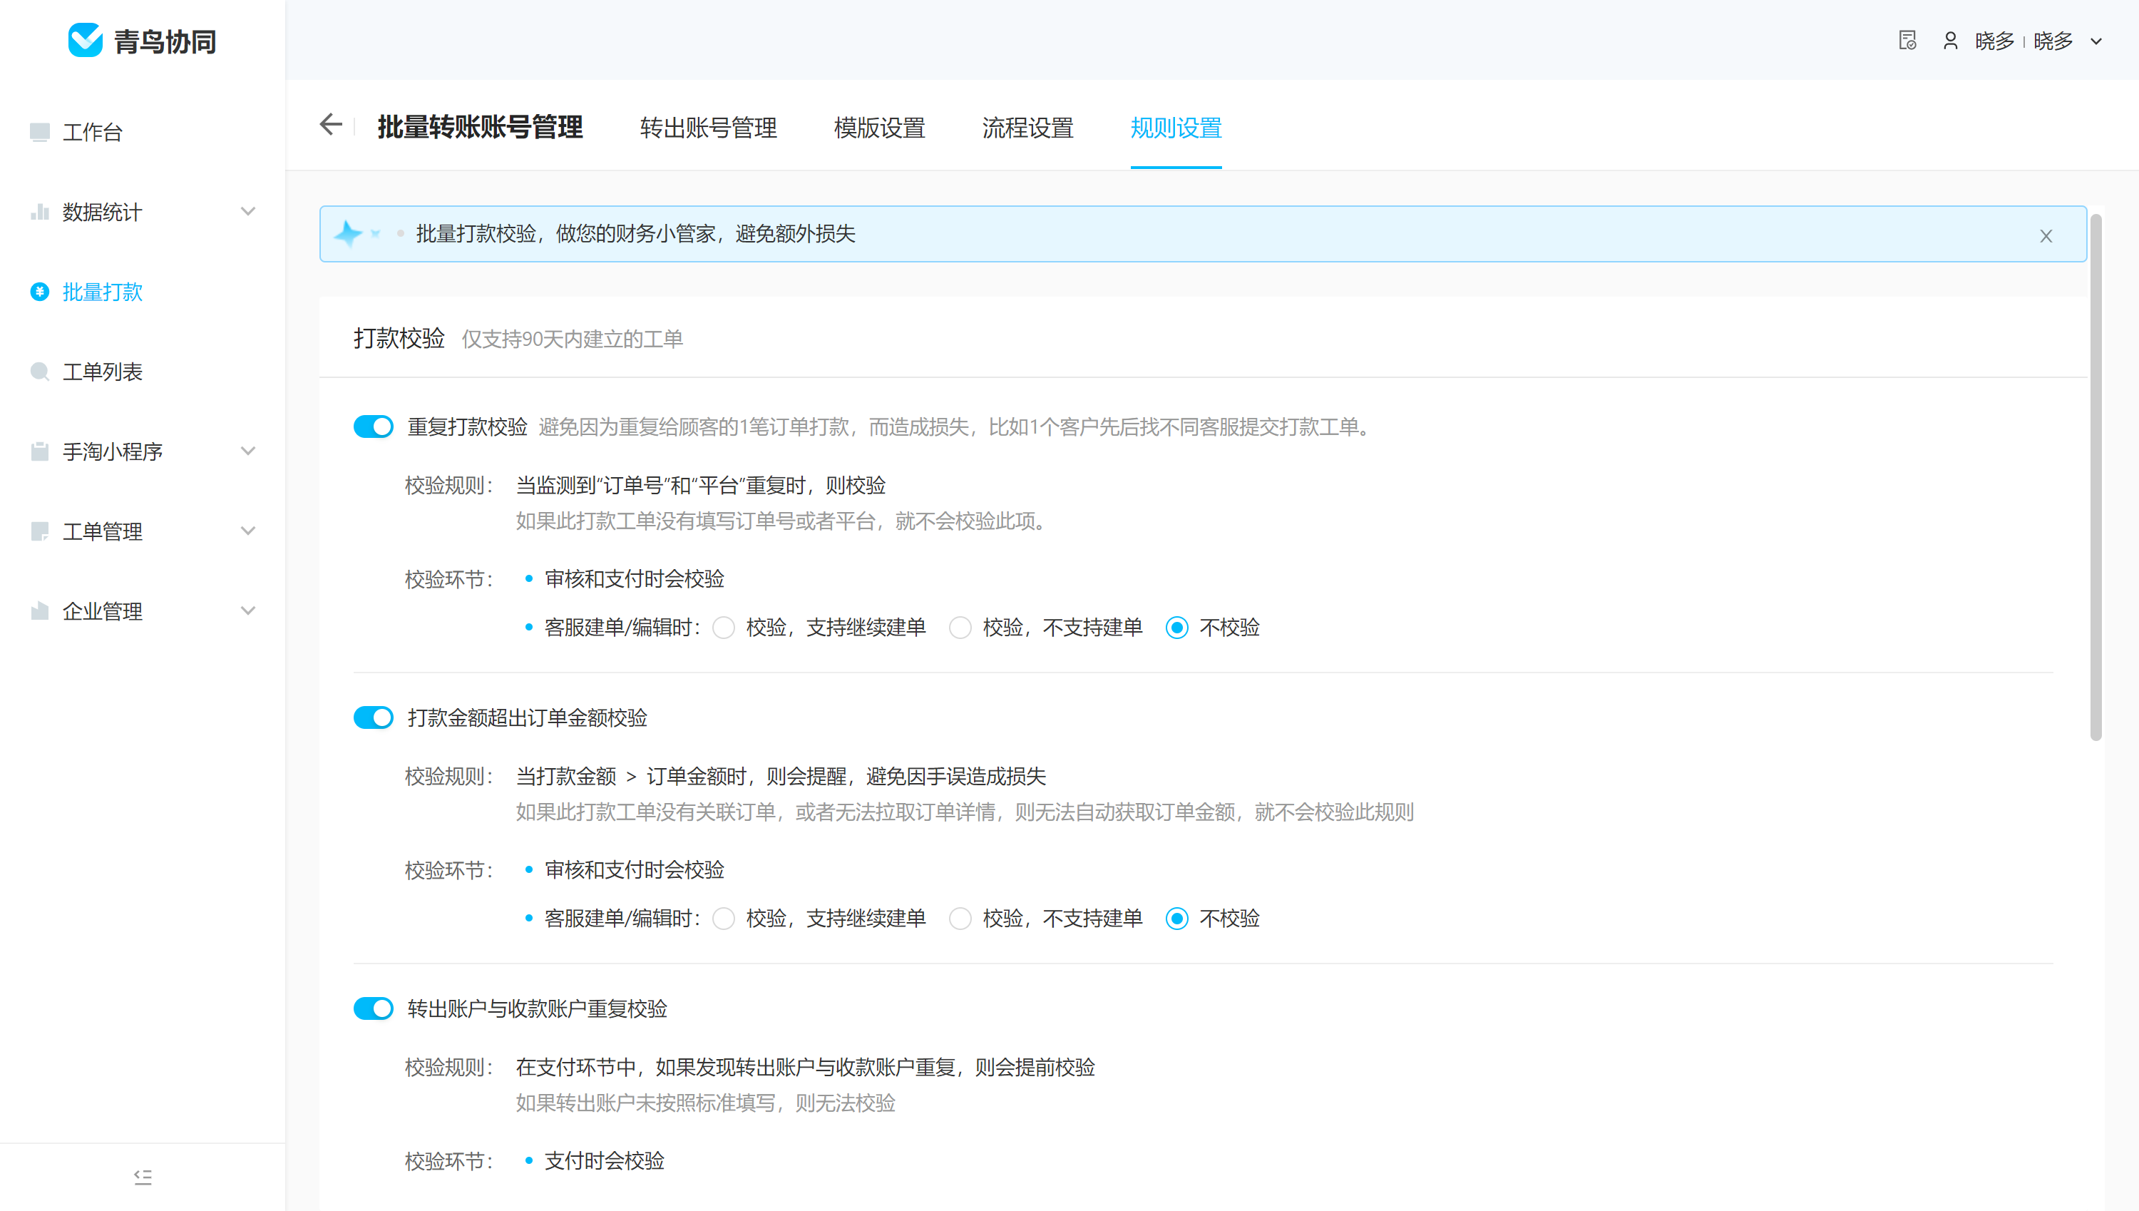Screen dimensions: 2139x1211
Task: Select the 规则设置 tab
Action: pos(1176,128)
